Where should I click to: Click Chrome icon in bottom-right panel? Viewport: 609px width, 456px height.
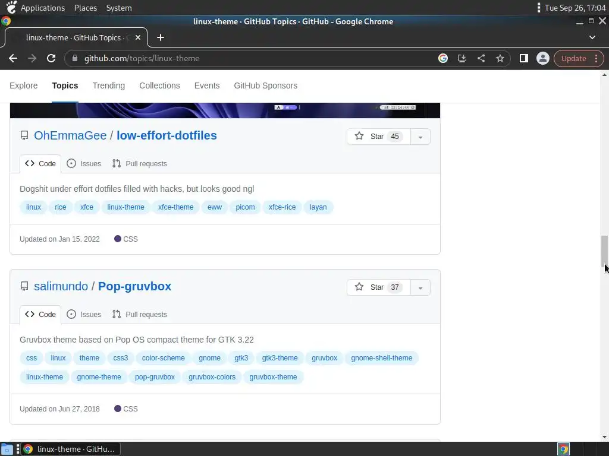click(x=564, y=449)
